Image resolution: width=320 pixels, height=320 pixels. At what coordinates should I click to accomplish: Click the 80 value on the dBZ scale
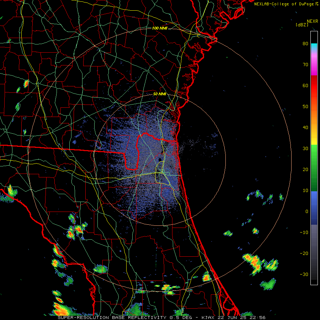click(x=305, y=43)
